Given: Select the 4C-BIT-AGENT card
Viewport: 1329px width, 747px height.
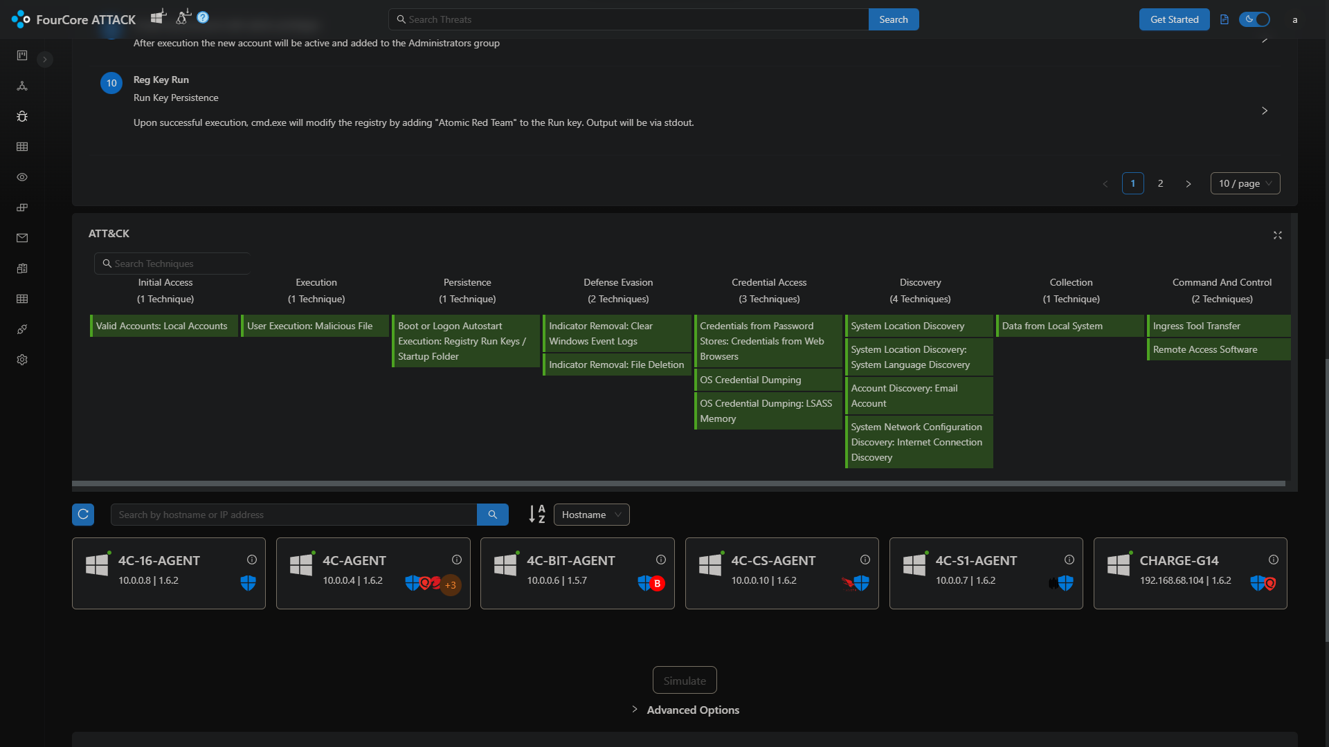Looking at the screenshot, I should click(577, 573).
